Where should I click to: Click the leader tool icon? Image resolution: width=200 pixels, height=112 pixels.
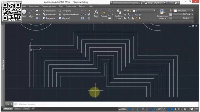tap(109, 15)
